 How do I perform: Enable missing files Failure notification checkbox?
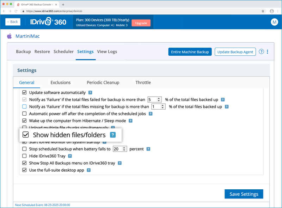[24, 106]
